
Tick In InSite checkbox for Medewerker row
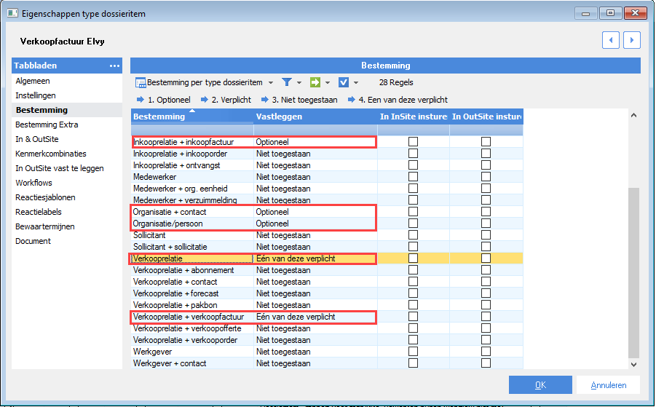click(413, 177)
